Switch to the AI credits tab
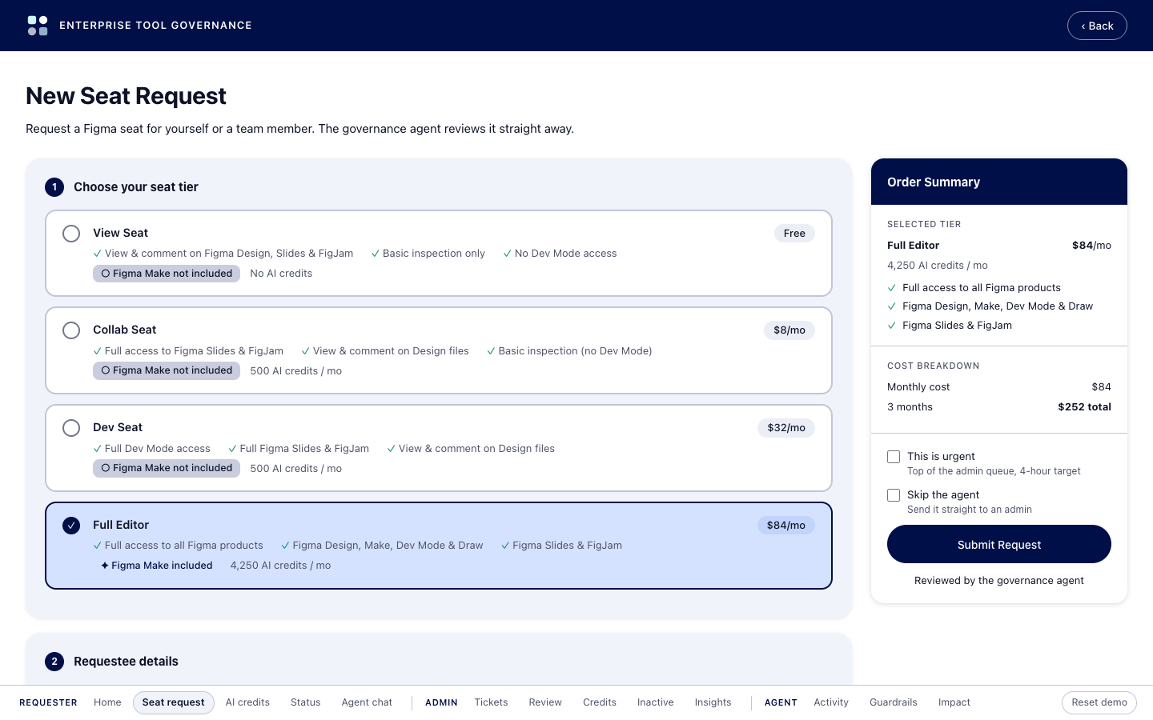Image resolution: width=1153 pixels, height=720 pixels. 247,702
